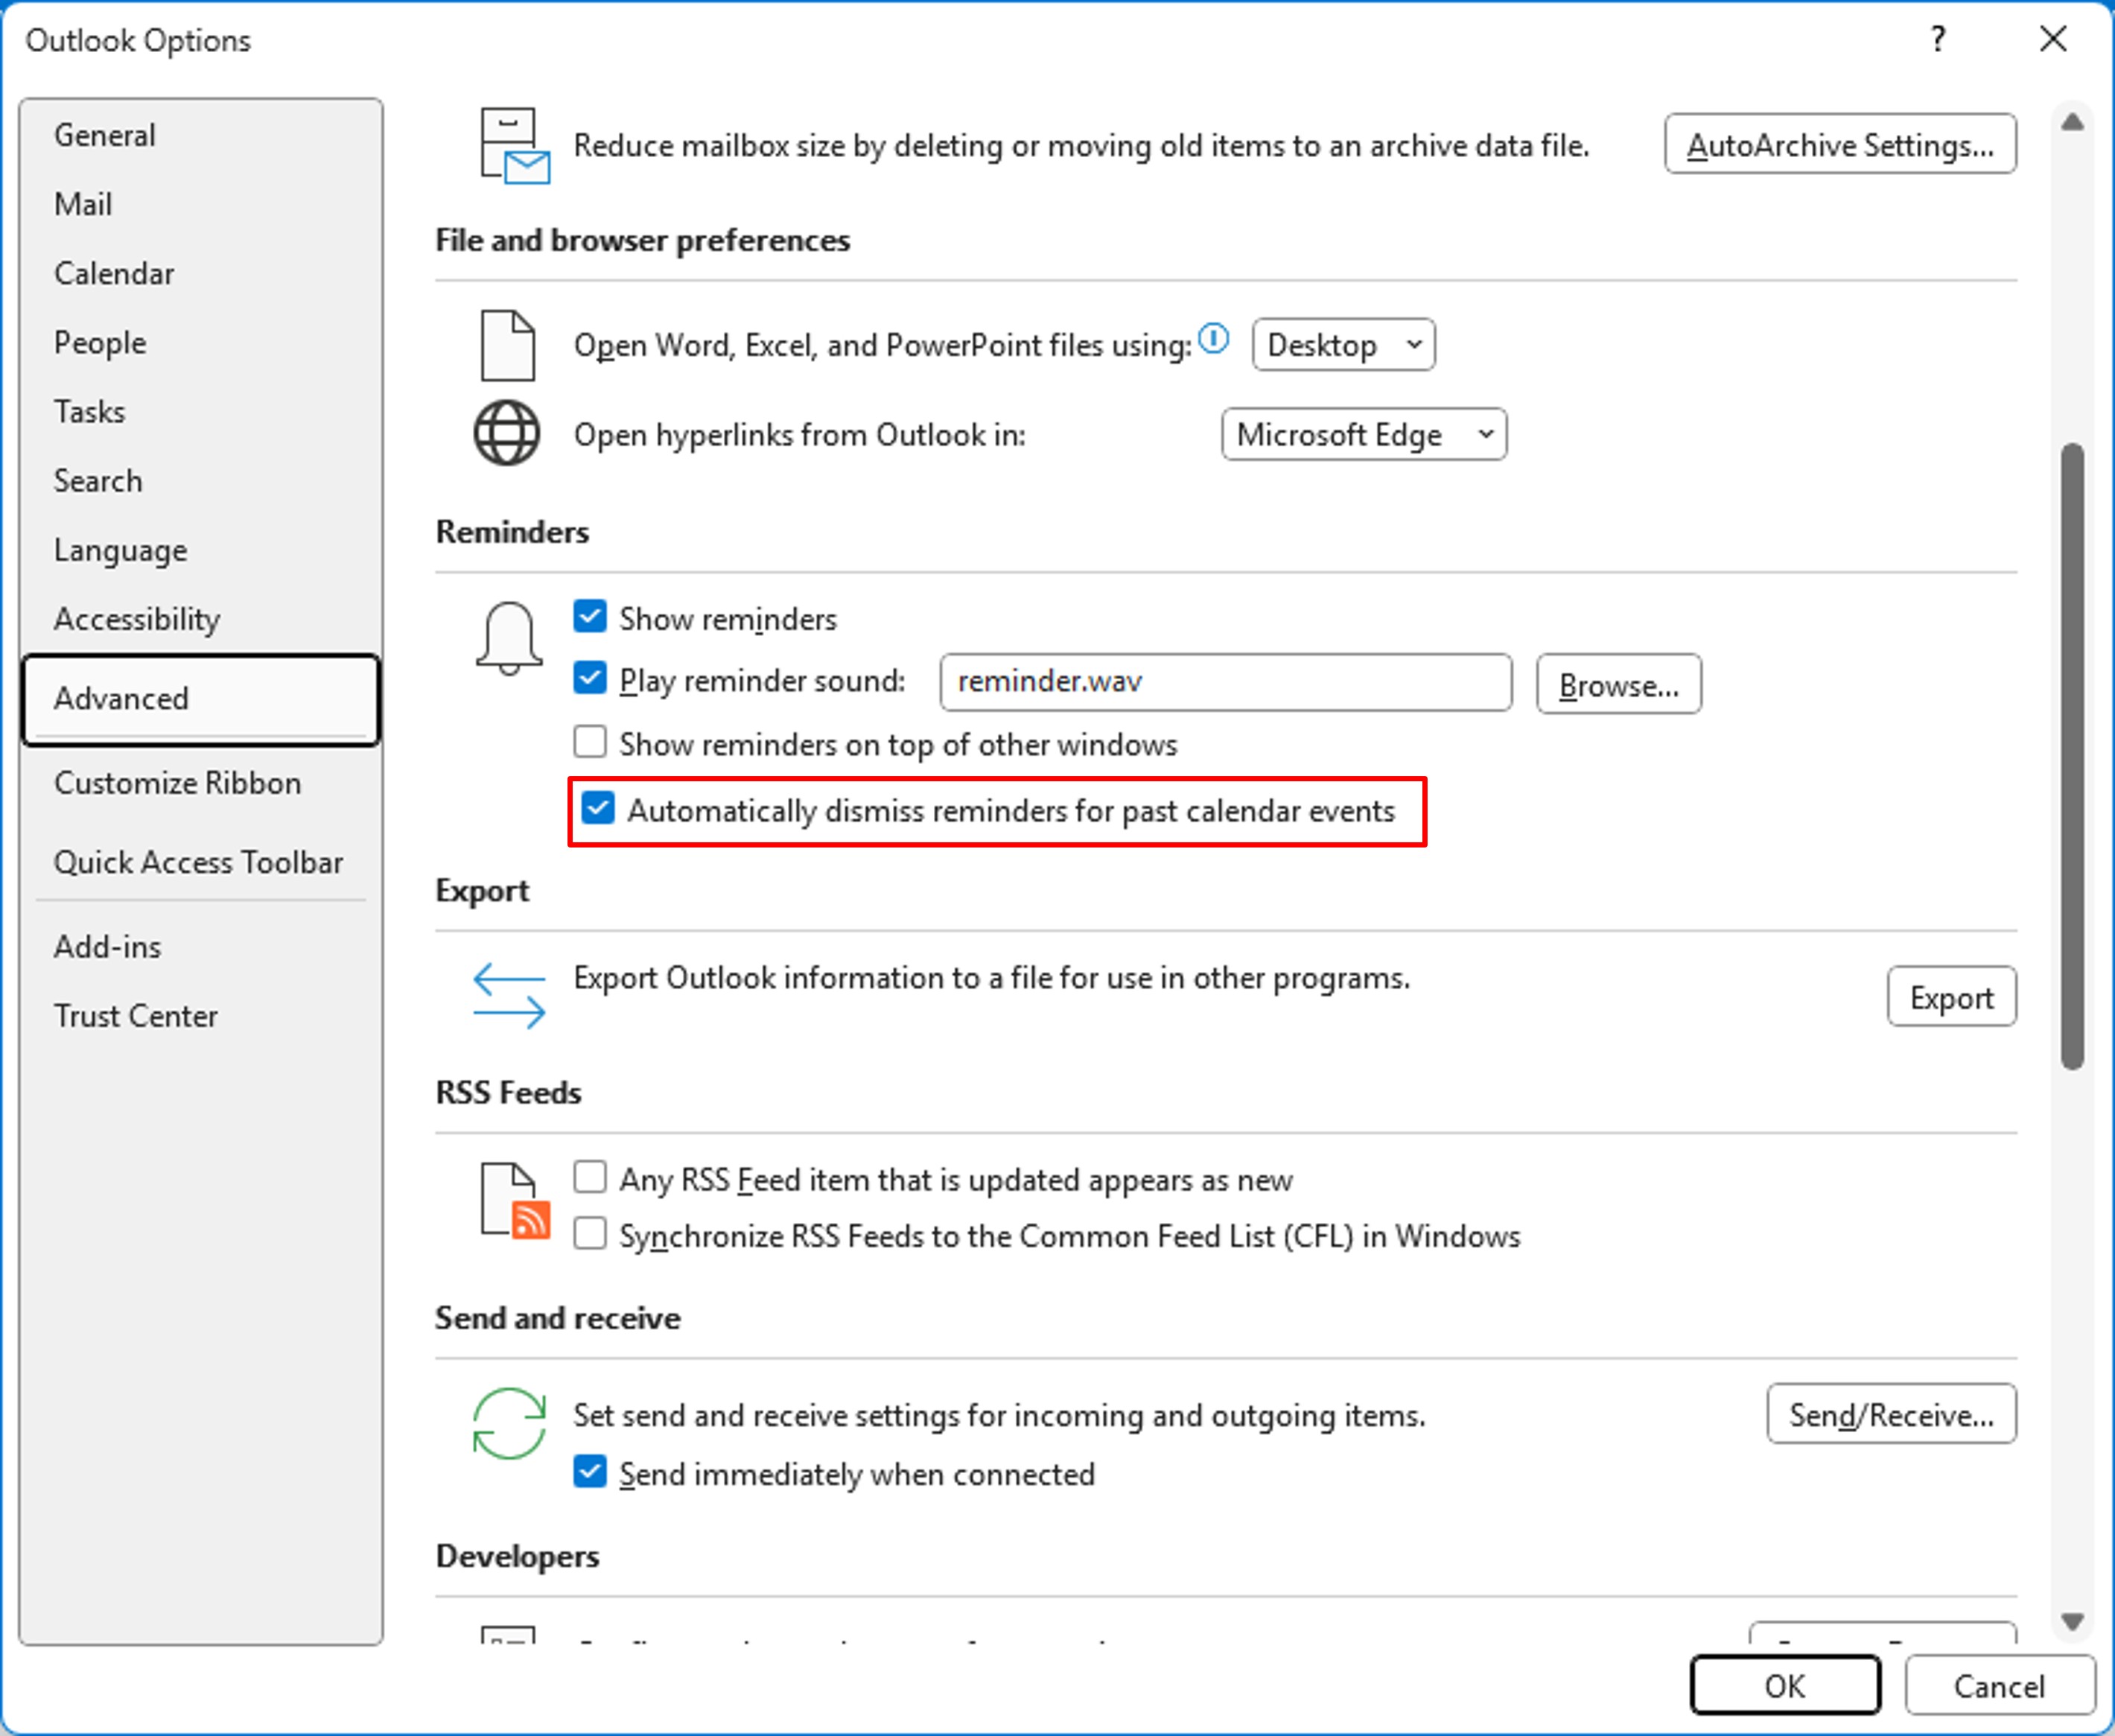
Task: Click the Export section heading
Action: (x=482, y=890)
